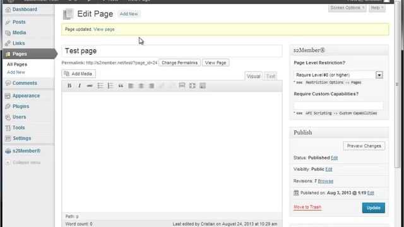Align text left
The height and width of the screenshot is (227, 404).
131,86
